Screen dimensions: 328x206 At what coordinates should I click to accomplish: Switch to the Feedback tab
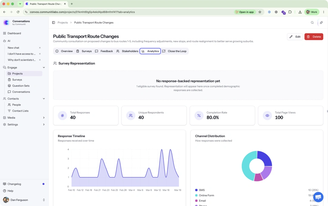click(x=104, y=51)
